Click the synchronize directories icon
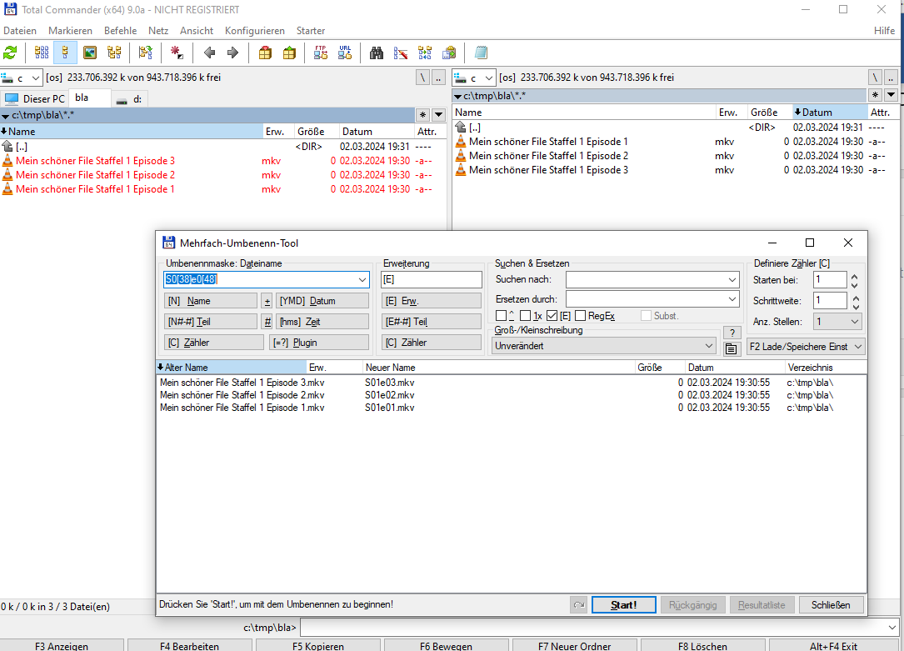This screenshot has height=651, width=904. (425, 53)
